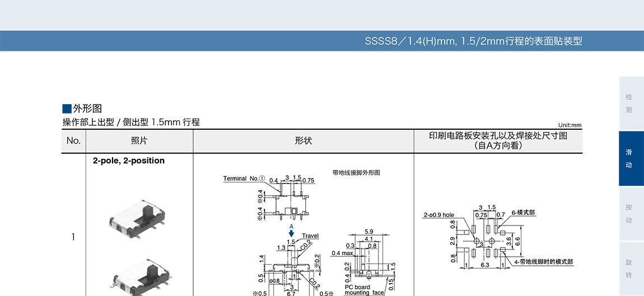Click the top-view terminal outline drawing
Viewport: 644px width, 296px height.
coord(290,202)
